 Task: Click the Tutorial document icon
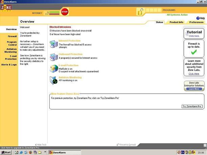click(x=187, y=34)
